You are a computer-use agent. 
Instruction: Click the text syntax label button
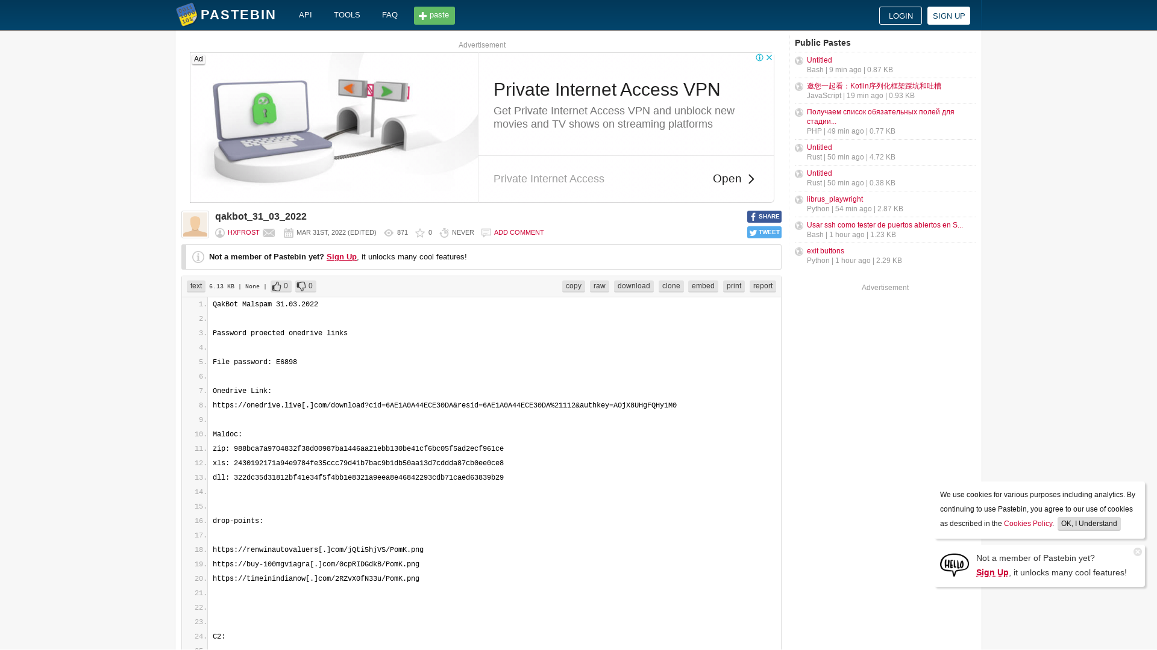(196, 286)
